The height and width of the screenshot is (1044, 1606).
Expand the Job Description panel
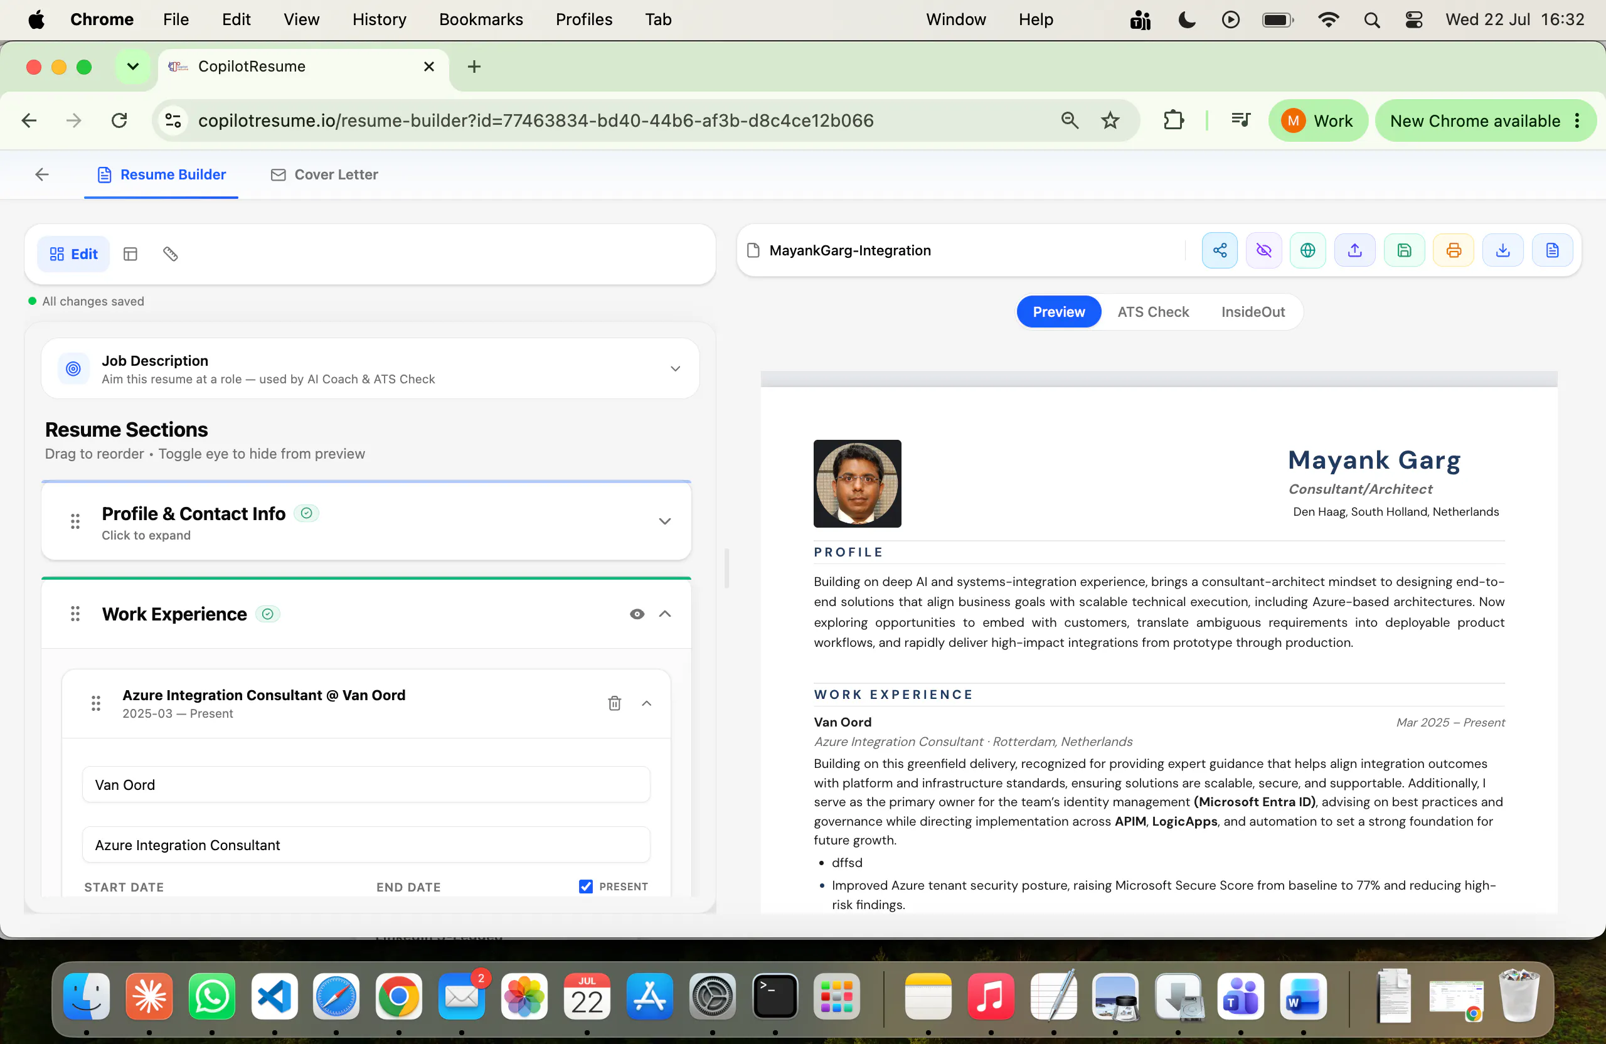click(x=675, y=369)
